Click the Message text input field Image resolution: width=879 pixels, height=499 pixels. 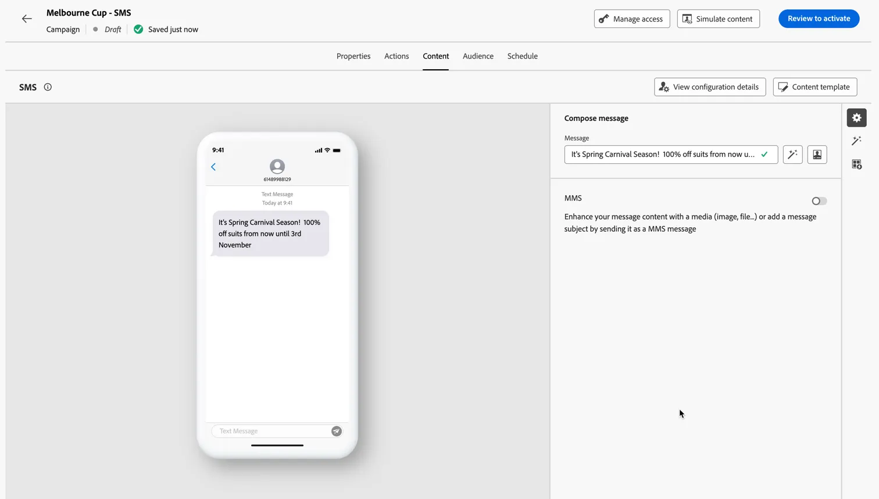point(671,155)
